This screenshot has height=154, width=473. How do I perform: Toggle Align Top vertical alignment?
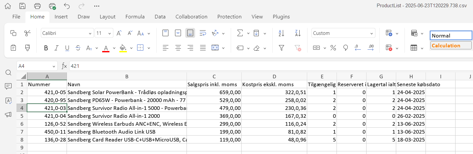point(165,33)
